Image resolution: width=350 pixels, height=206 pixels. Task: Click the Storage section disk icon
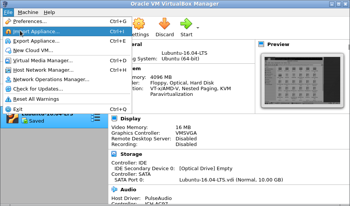pyautogui.click(x=114, y=154)
